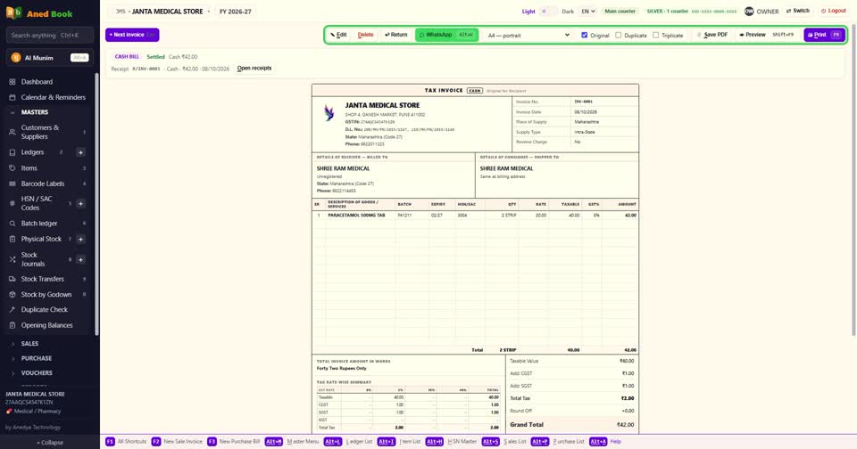
Task: Toggle the Light/Dark theme switch
Action: tap(548, 11)
